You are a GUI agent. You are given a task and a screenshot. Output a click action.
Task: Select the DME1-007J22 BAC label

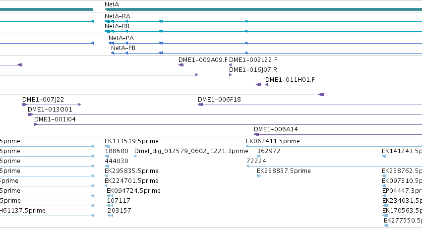(43, 100)
